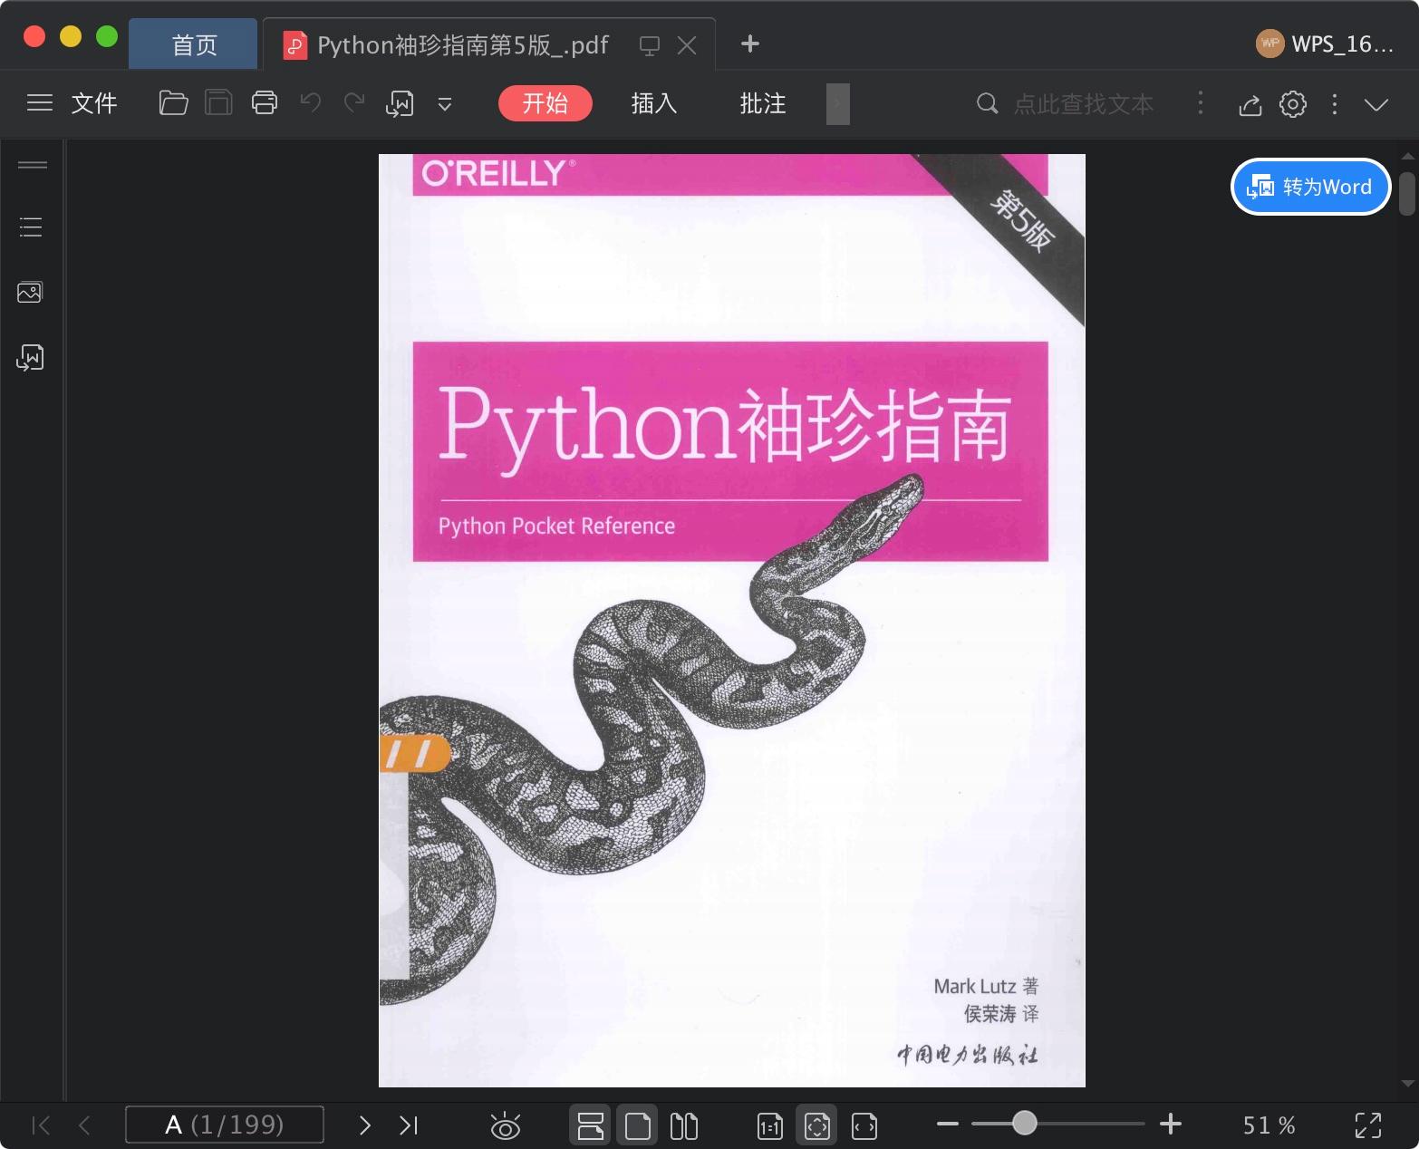This screenshot has height=1149, width=1419.
Task: Click the search text field 点此查找文本
Action: point(1083,104)
